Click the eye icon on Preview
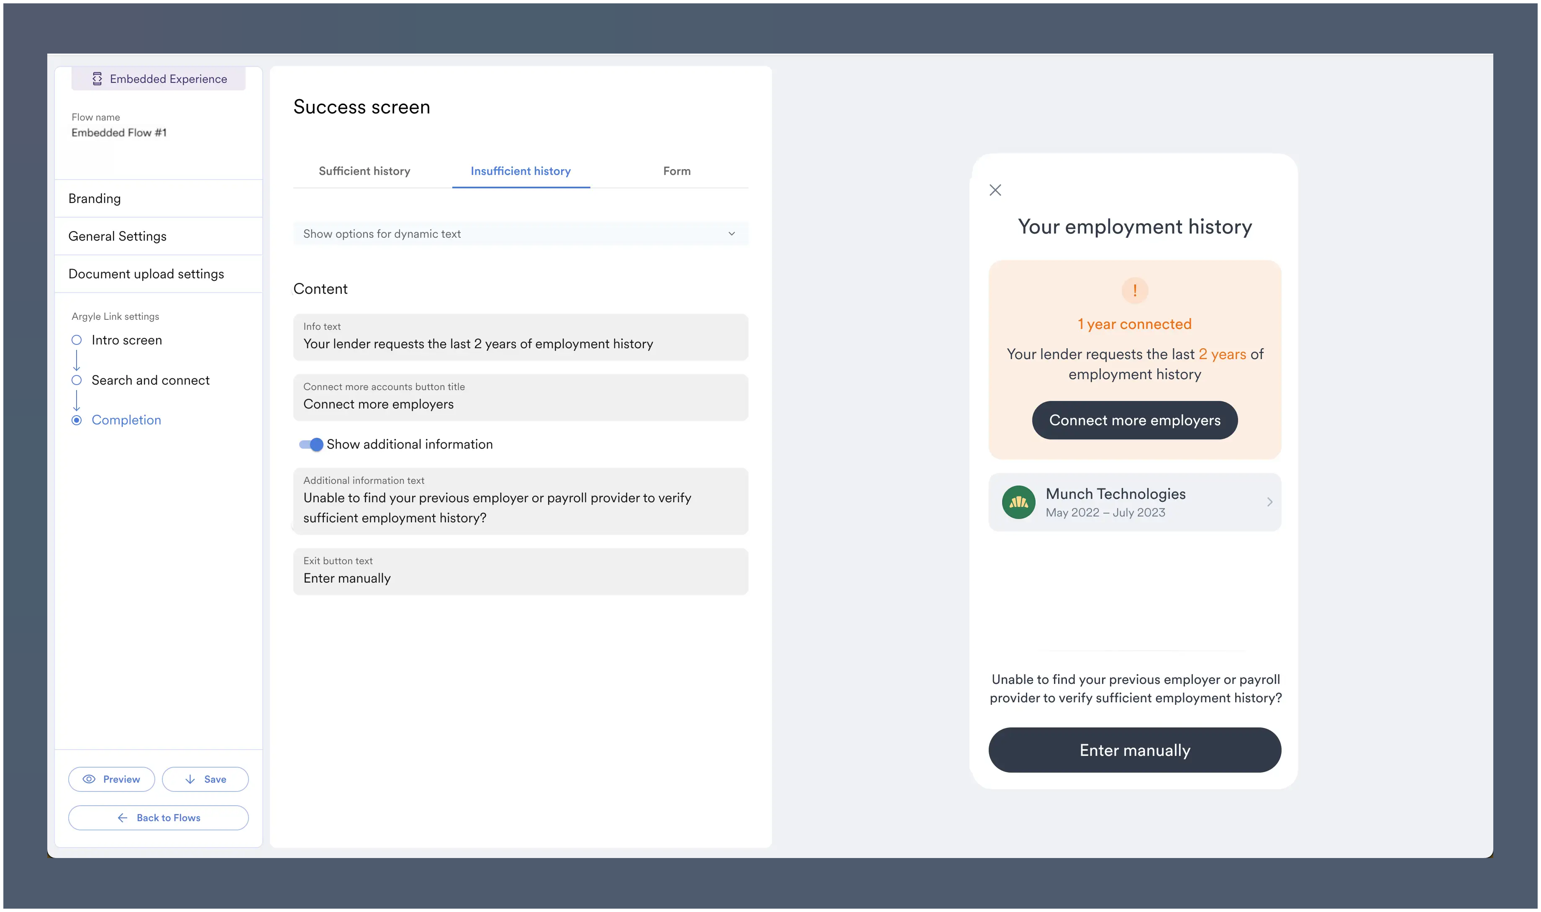Screen dimensions: 1541x912 click(x=89, y=779)
